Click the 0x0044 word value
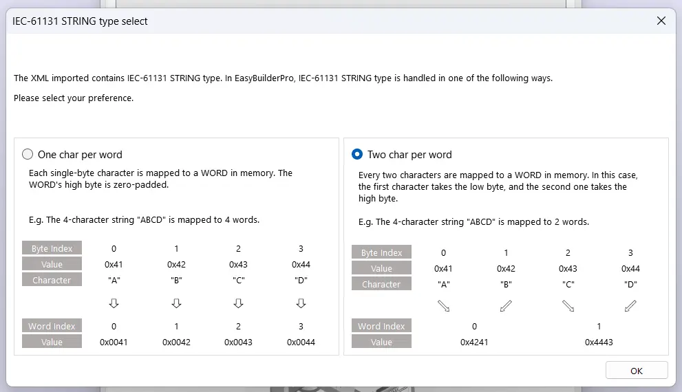The height and width of the screenshot is (392, 682). [301, 342]
